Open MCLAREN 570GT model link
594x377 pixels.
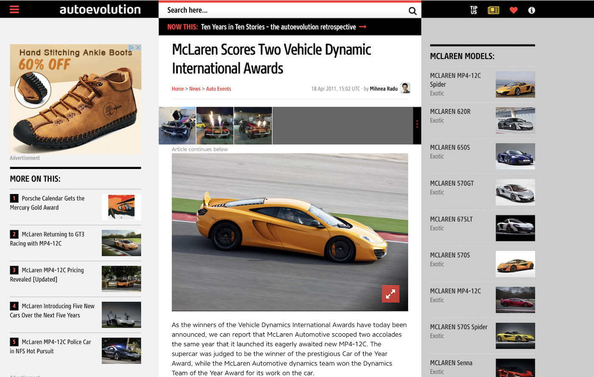click(452, 183)
